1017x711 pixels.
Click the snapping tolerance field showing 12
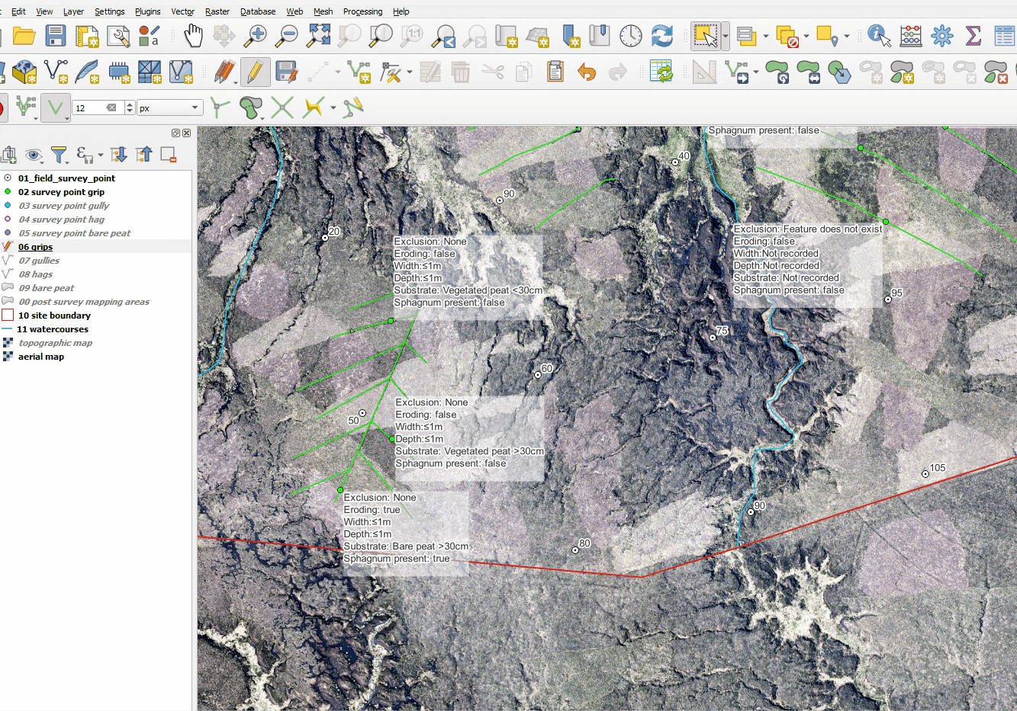point(93,108)
